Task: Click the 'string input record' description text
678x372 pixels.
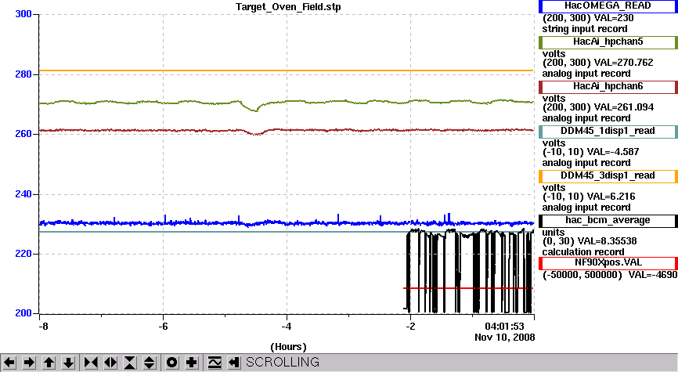Action: 585,29
